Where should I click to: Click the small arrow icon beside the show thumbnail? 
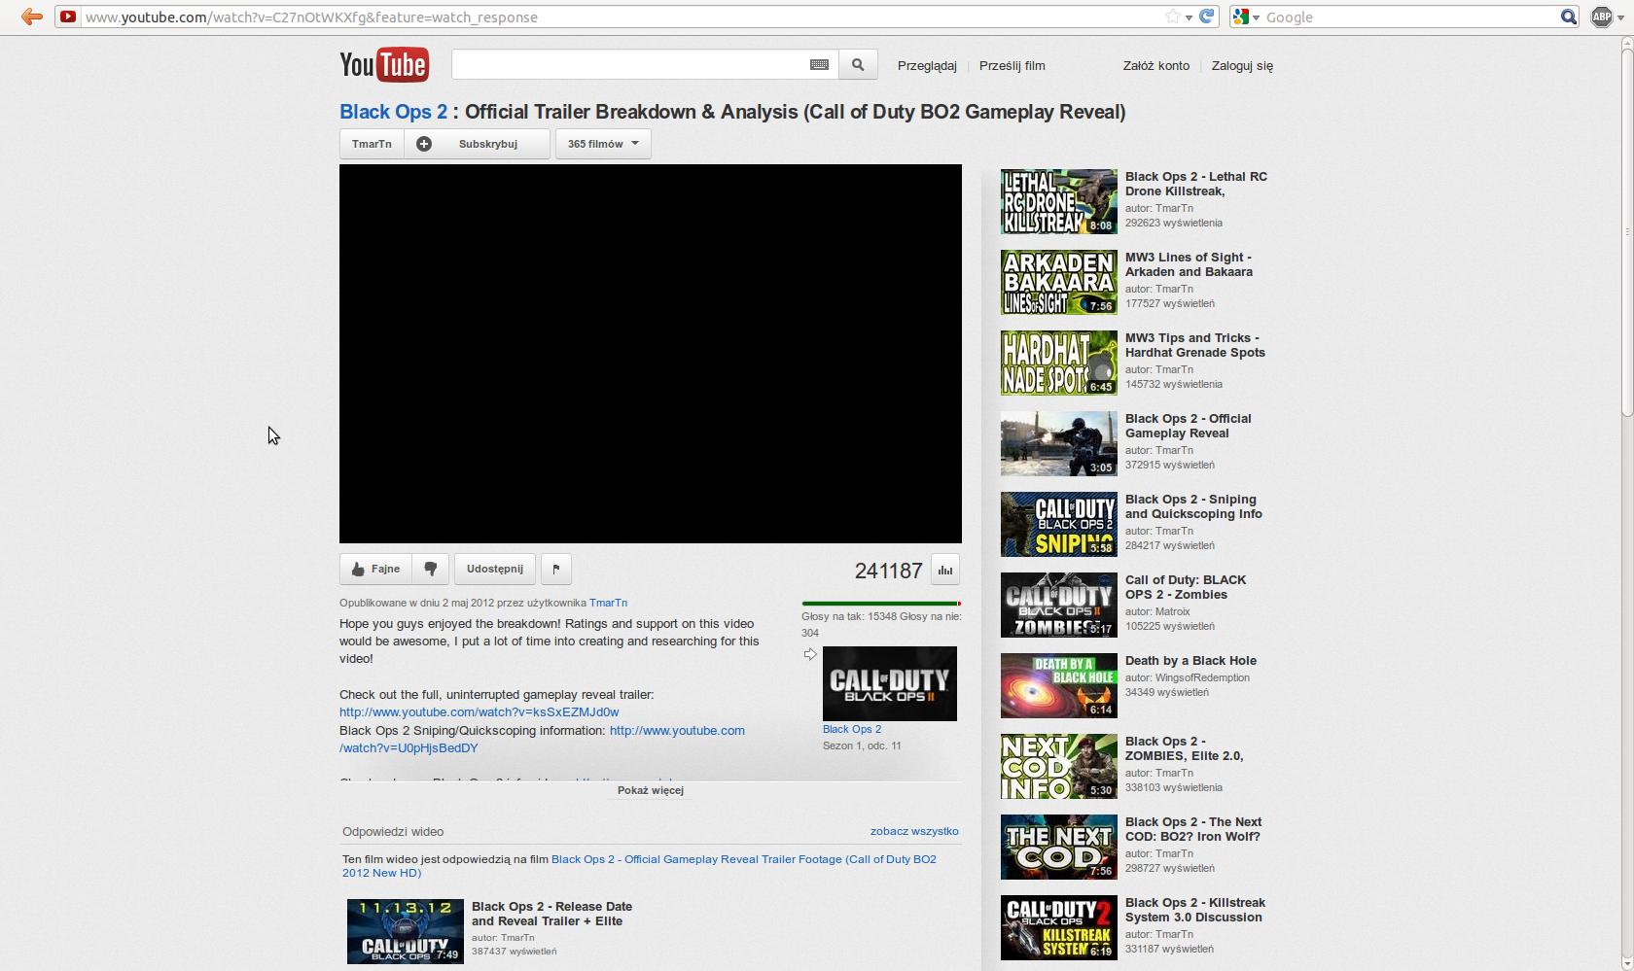810,655
